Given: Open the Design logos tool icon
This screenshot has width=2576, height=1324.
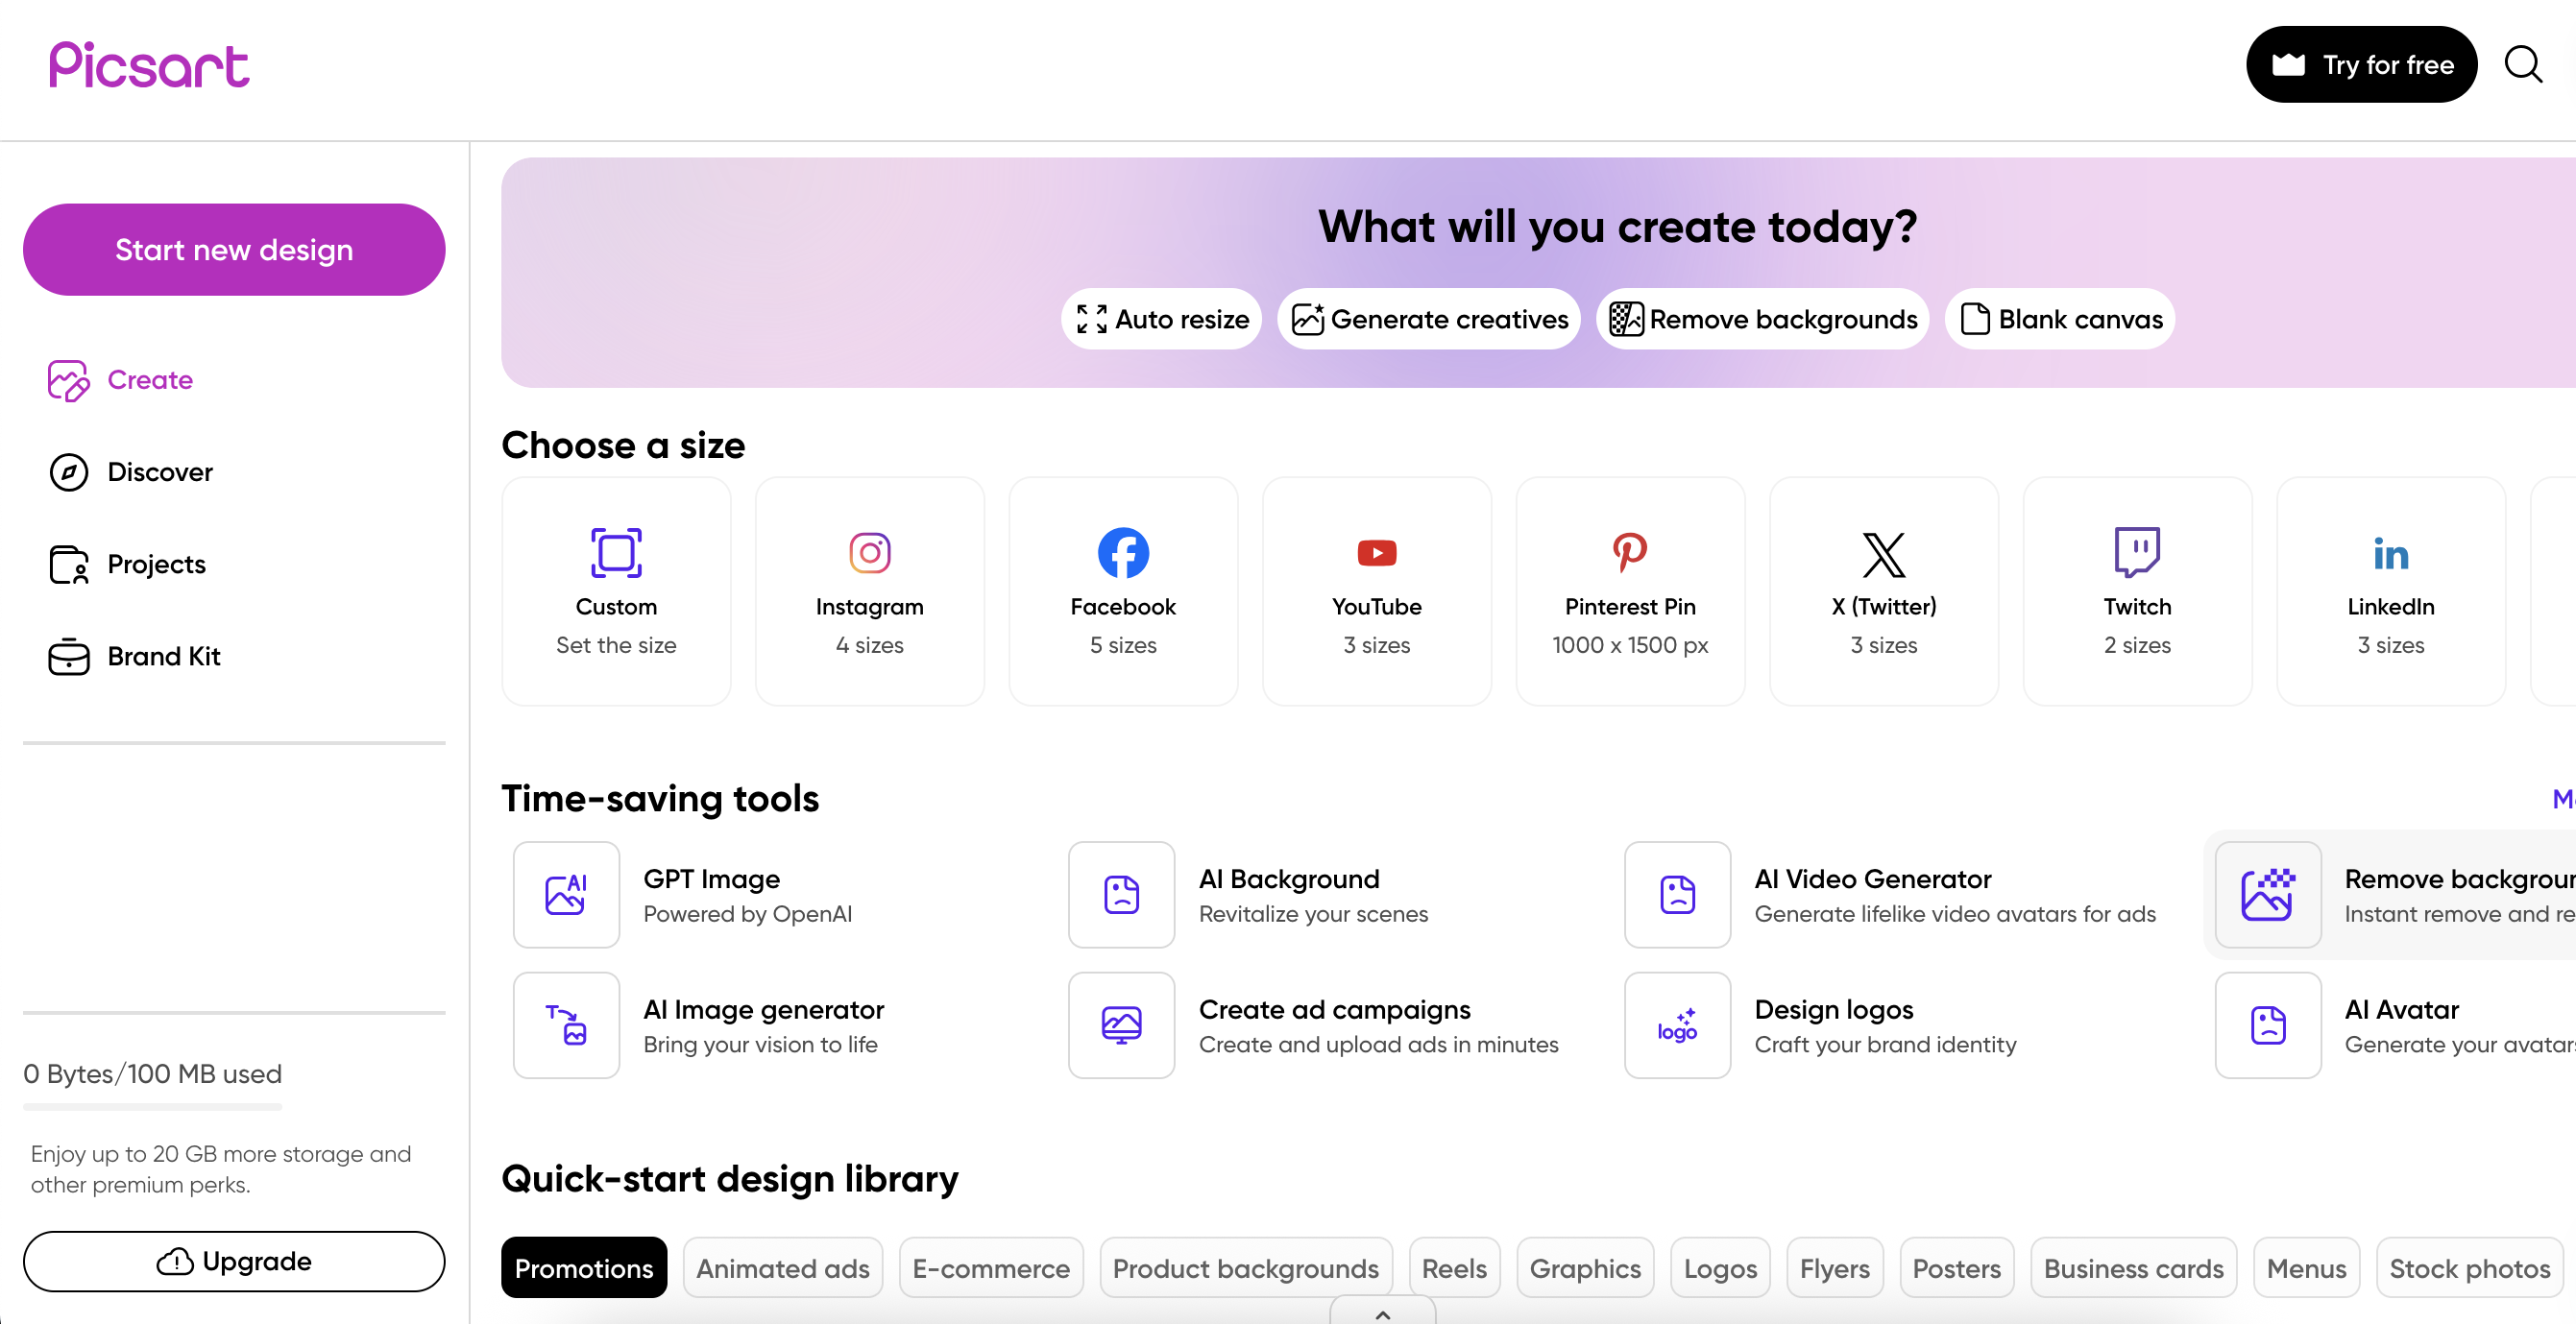Looking at the screenshot, I should pos(1677,1025).
